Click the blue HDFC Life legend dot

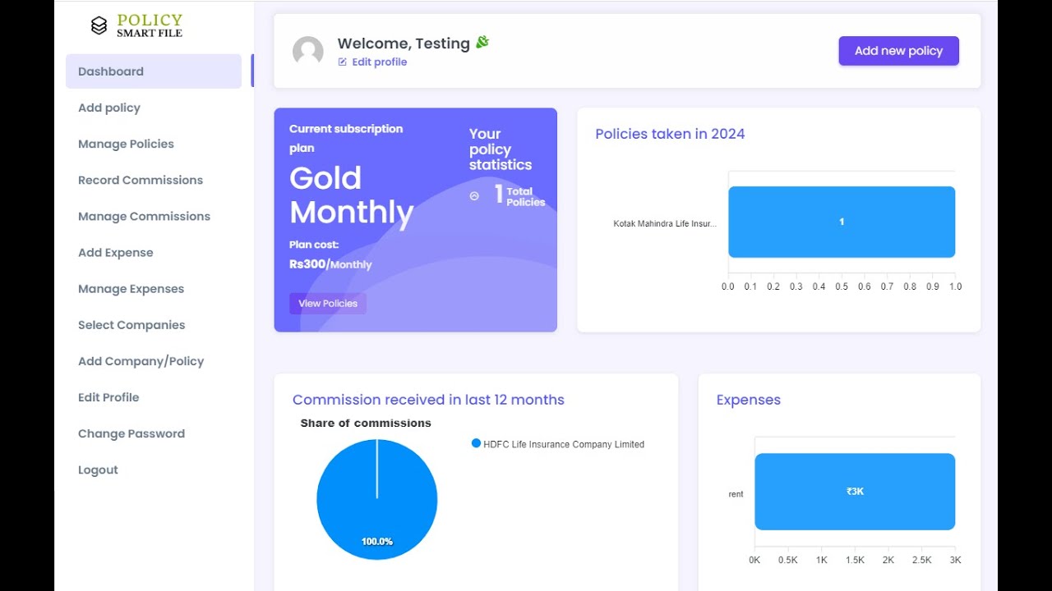476,443
